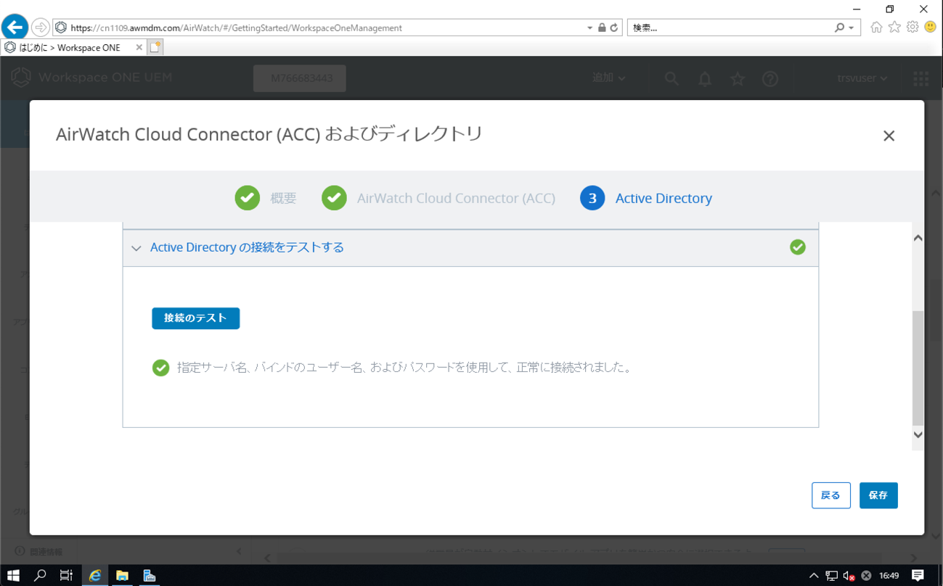Open the 追加 dropdown menu
The height and width of the screenshot is (586, 943).
coord(609,78)
